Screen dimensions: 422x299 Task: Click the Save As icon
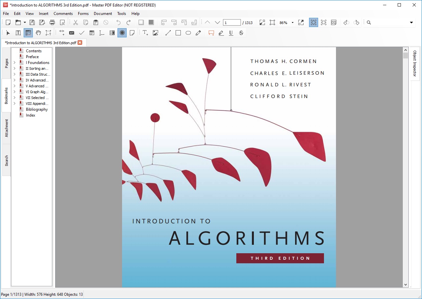point(42,22)
